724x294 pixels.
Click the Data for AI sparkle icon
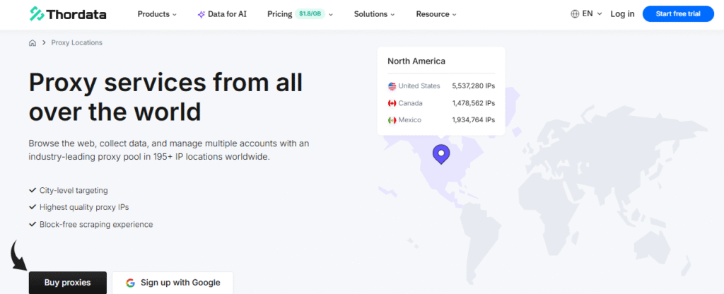pyautogui.click(x=202, y=14)
